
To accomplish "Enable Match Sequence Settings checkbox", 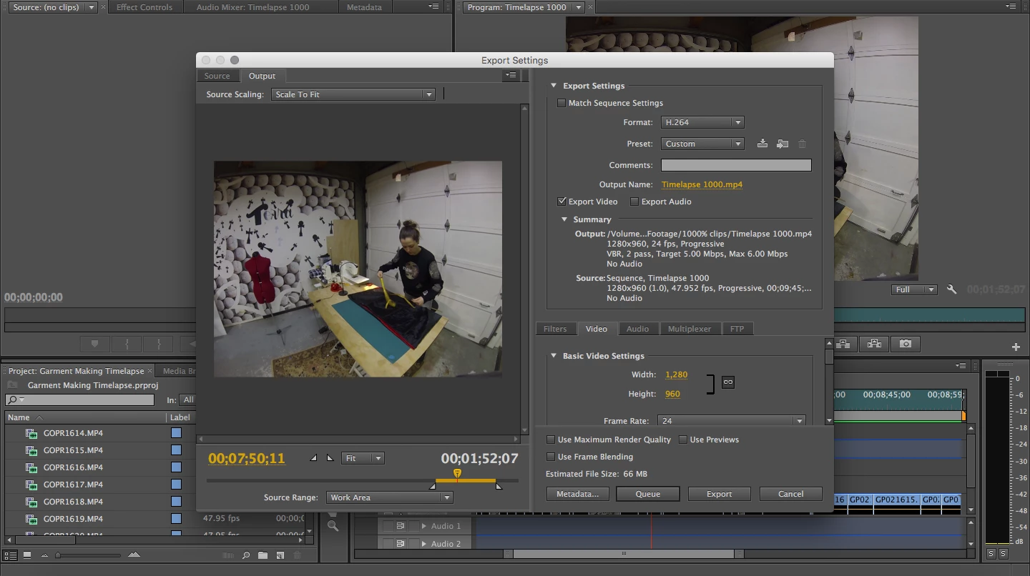I will coord(561,103).
